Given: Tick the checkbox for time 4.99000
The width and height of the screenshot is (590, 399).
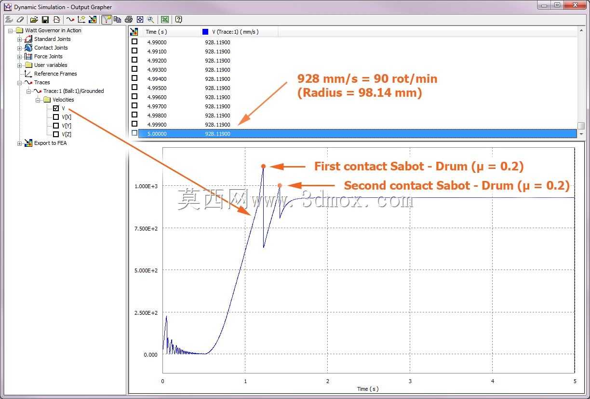Looking at the screenshot, I should point(134,42).
